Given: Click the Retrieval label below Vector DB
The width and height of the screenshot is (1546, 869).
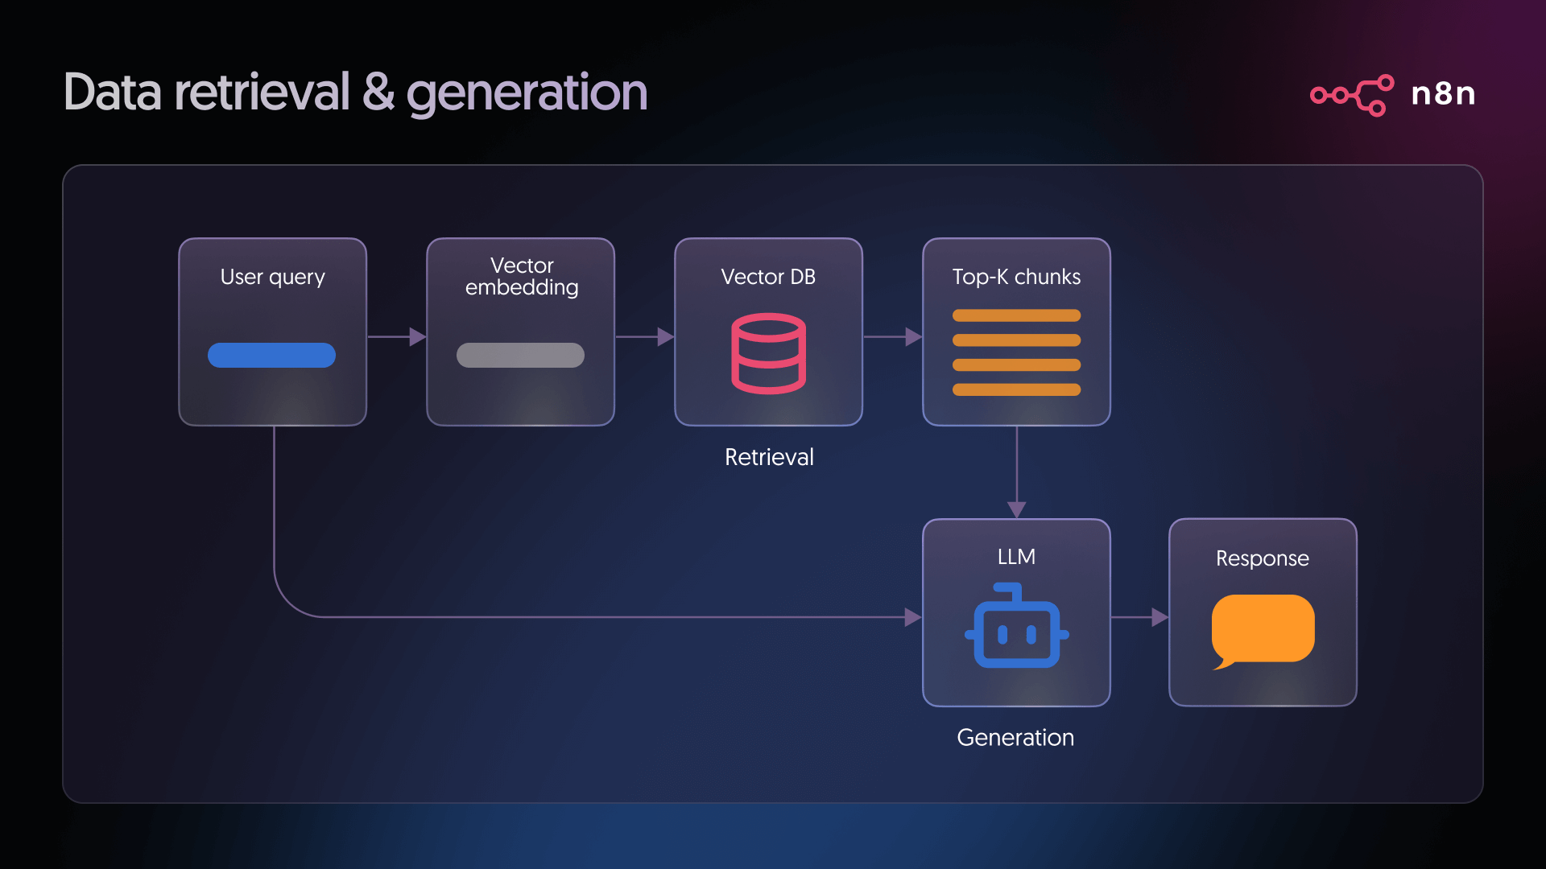Looking at the screenshot, I should tap(768, 456).
